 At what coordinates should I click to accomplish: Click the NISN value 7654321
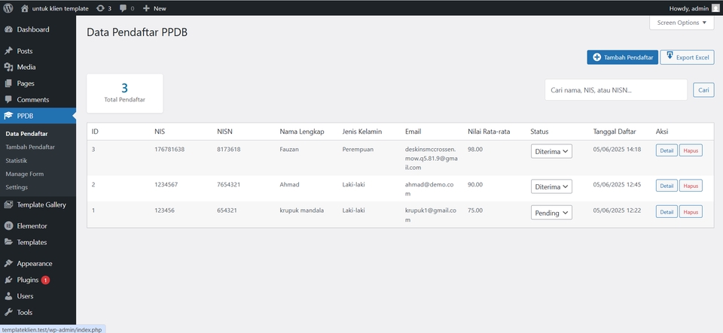(229, 184)
